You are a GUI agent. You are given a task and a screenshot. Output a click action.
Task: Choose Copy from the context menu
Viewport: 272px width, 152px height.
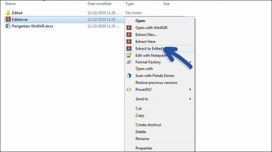pyautogui.click(x=159, y=115)
